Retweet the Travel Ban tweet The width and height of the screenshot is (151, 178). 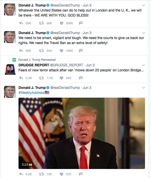click(x=41, y=51)
